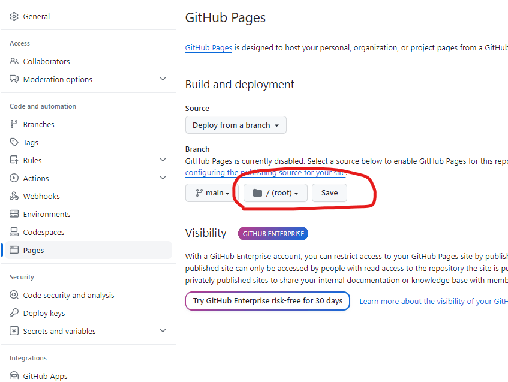
Task: Expand the Rules submenu chevron
Action: tap(163, 160)
